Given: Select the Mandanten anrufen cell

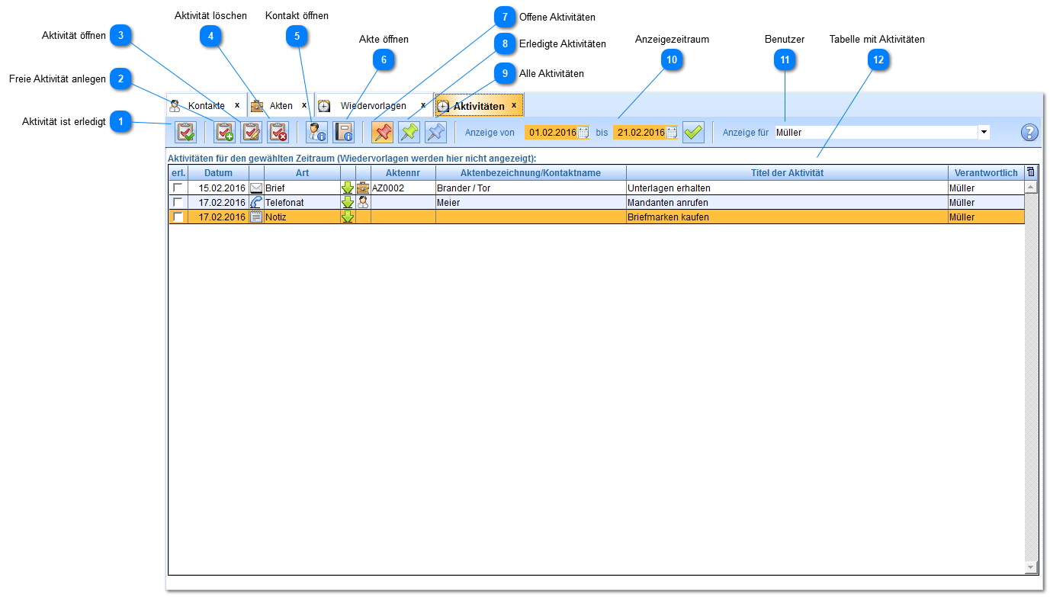Looking at the screenshot, I should click(x=787, y=202).
